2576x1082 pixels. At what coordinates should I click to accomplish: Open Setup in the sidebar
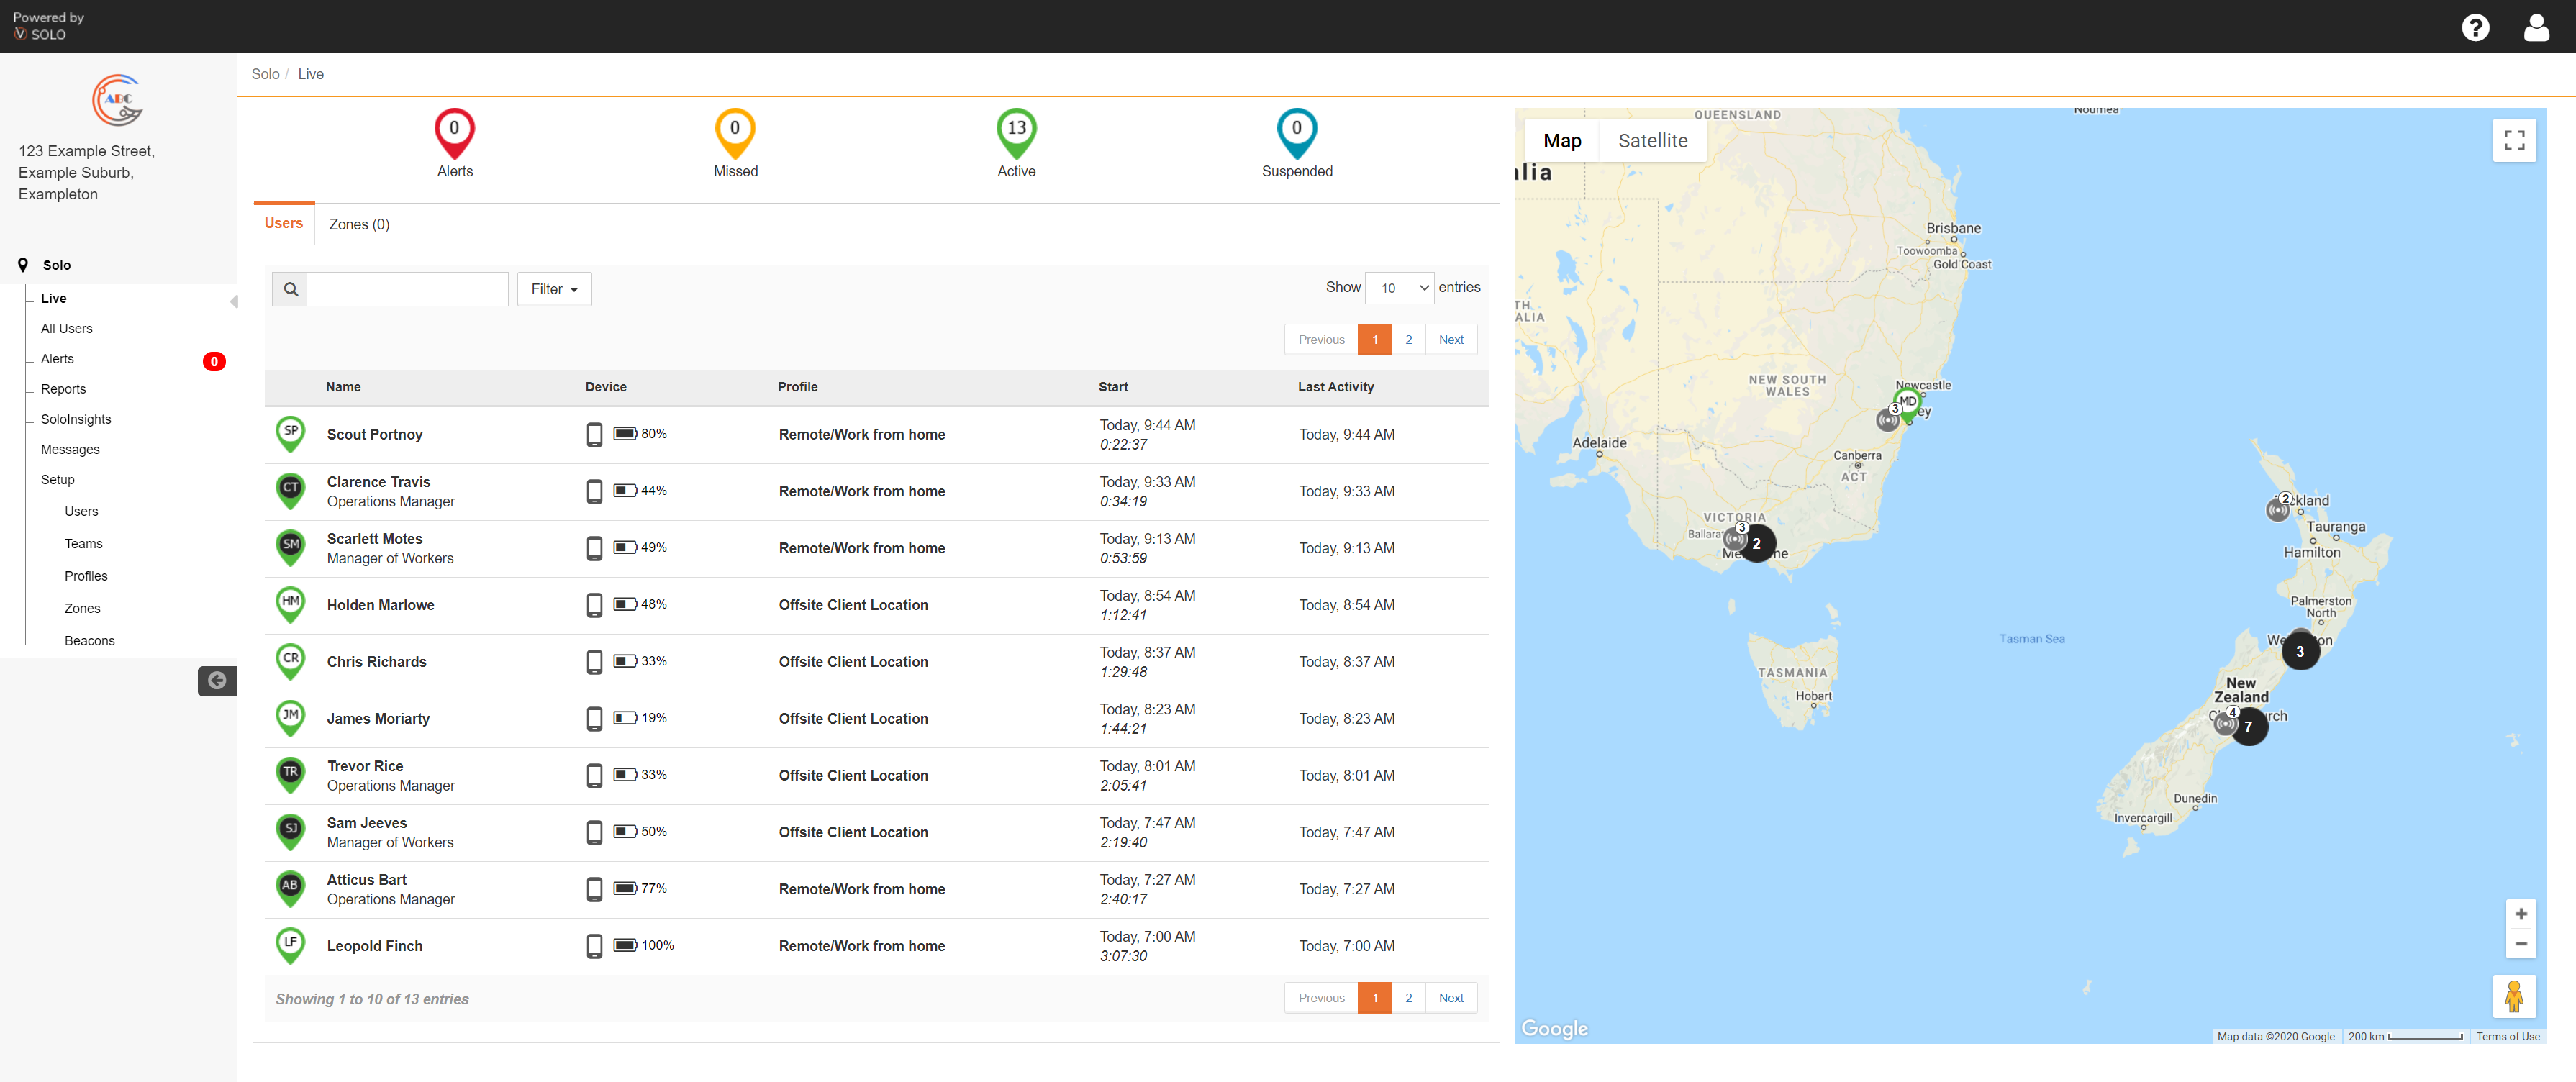pyautogui.click(x=57, y=480)
